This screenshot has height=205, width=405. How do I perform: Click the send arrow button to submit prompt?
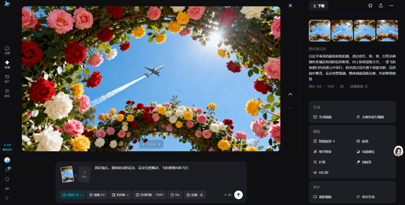coord(238,195)
